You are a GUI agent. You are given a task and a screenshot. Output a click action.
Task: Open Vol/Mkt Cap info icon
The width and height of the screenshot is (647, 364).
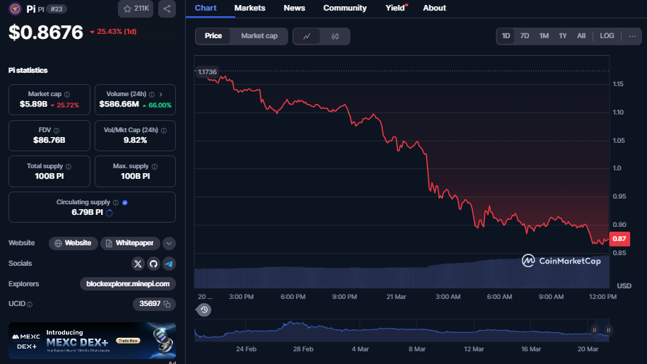point(164,131)
